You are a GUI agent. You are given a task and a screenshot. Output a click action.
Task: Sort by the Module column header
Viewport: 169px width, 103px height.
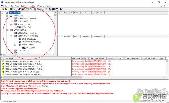click(38, 58)
